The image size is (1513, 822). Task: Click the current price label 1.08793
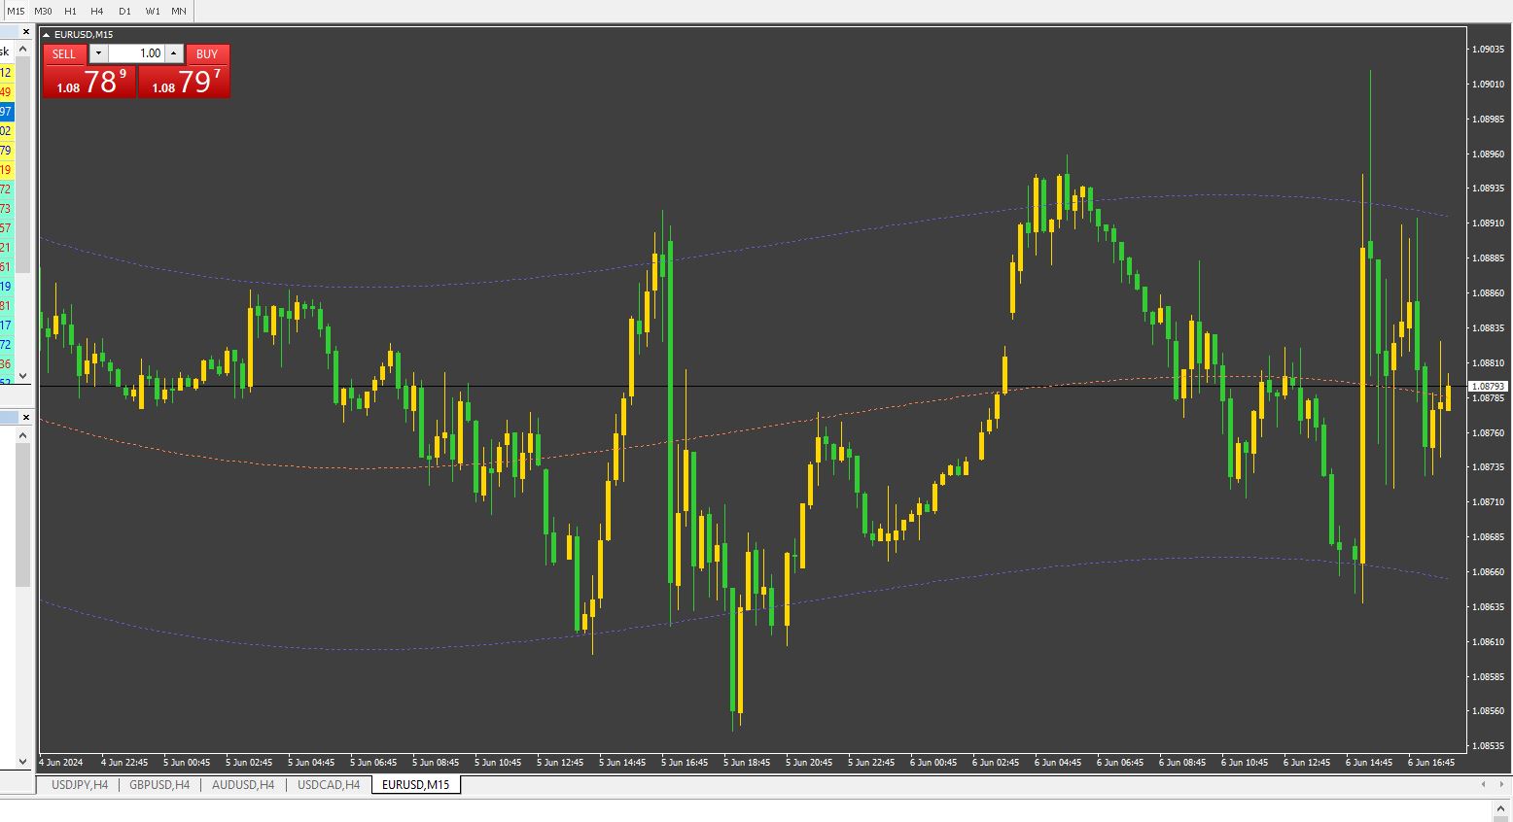tap(1488, 387)
